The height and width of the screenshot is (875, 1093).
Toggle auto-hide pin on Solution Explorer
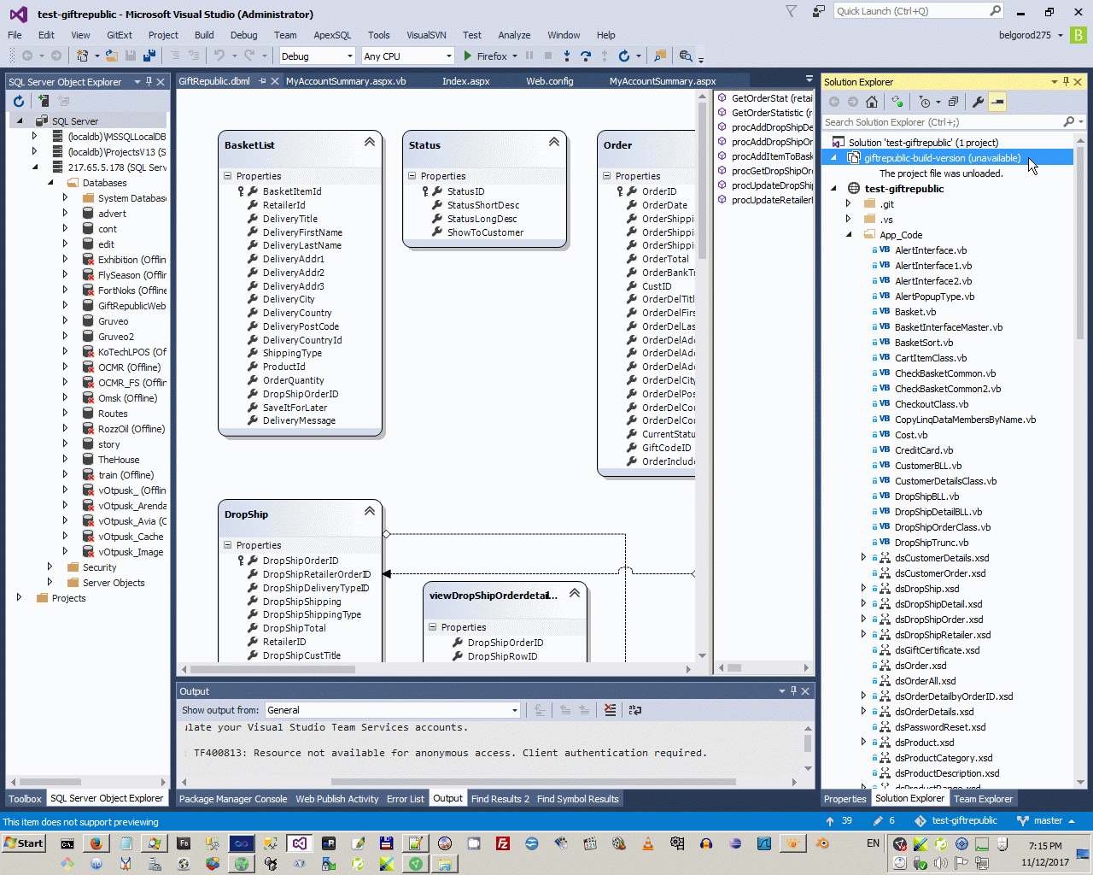click(1066, 82)
